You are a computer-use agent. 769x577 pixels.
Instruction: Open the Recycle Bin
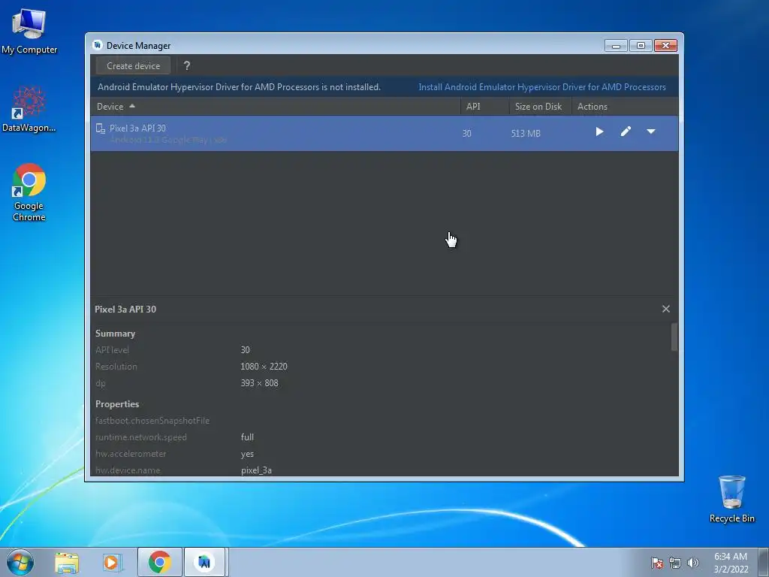tap(731, 499)
